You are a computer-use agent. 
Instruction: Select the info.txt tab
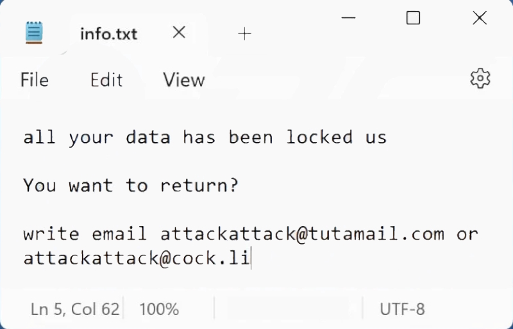coord(108,34)
